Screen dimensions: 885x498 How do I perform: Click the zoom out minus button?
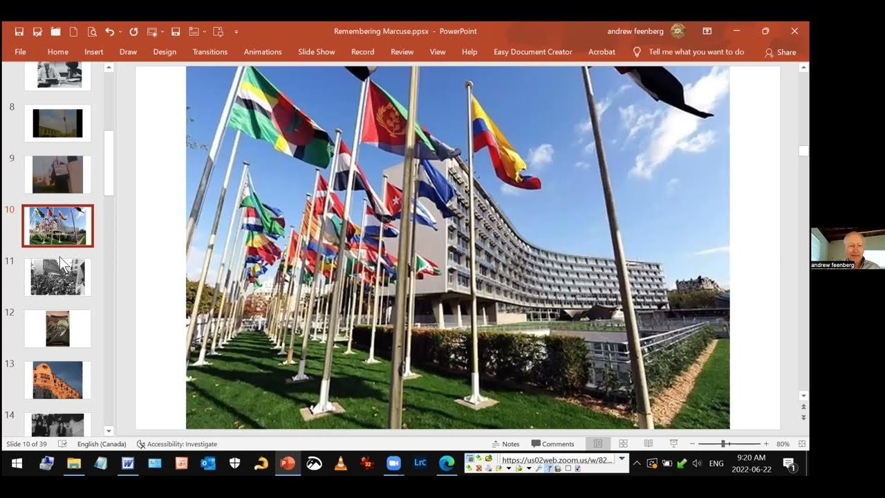coord(692,444)
